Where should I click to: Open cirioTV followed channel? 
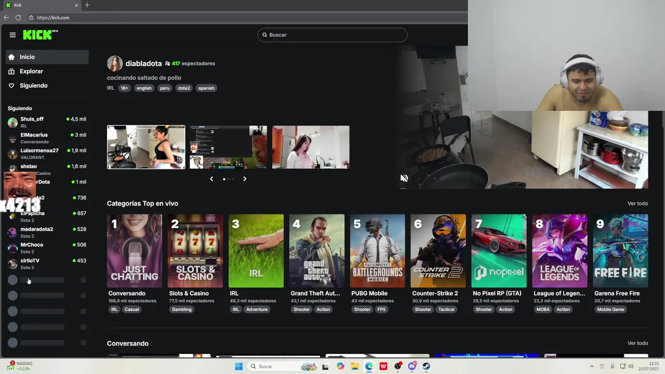point(47,263)
